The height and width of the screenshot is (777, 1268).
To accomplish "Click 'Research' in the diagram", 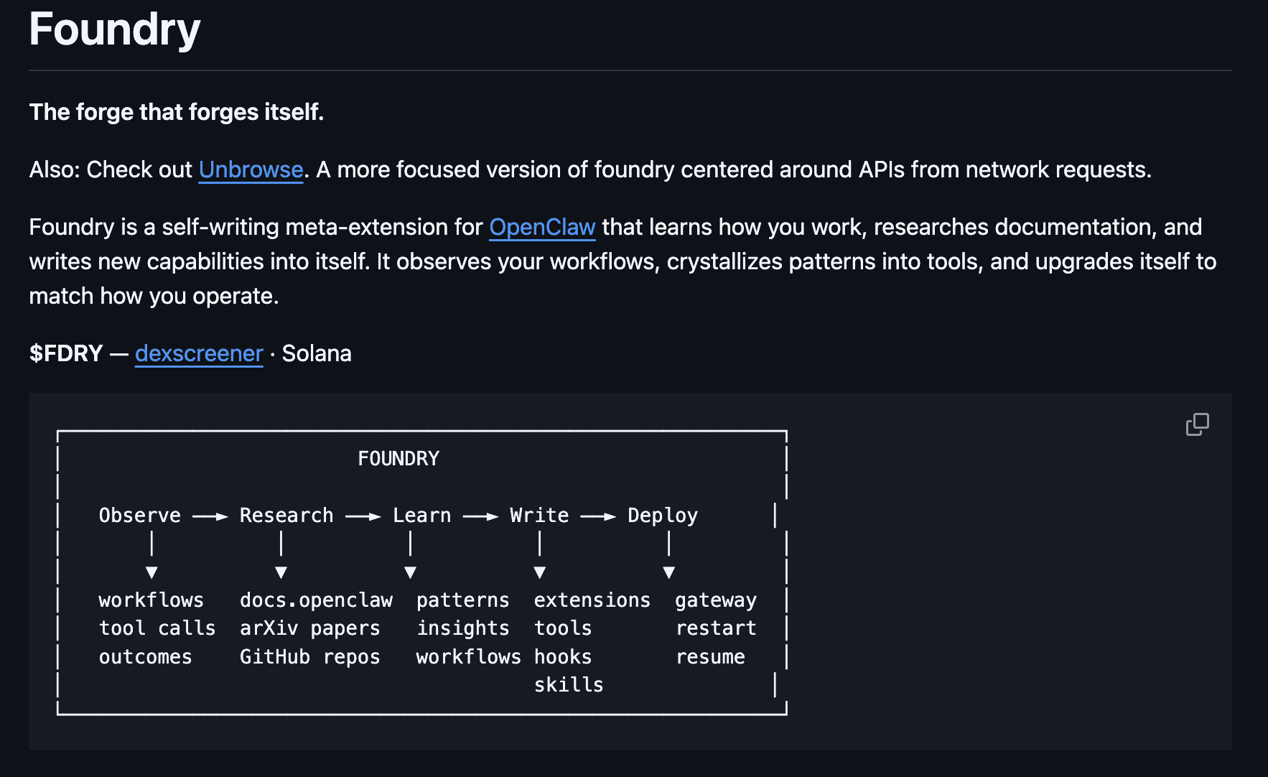I will pyautogui.click(x=286, y=516).
